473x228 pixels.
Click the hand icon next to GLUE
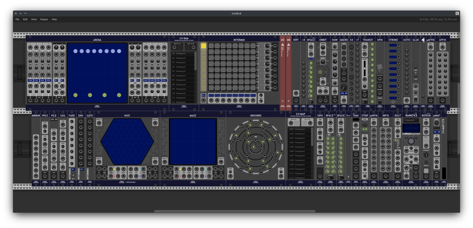tap(423, 40)
